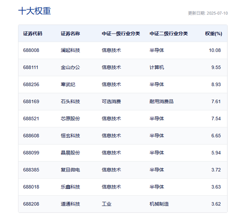Select security code 688018
The height and width of the screenshot is (223, 232).
[31, 187]
